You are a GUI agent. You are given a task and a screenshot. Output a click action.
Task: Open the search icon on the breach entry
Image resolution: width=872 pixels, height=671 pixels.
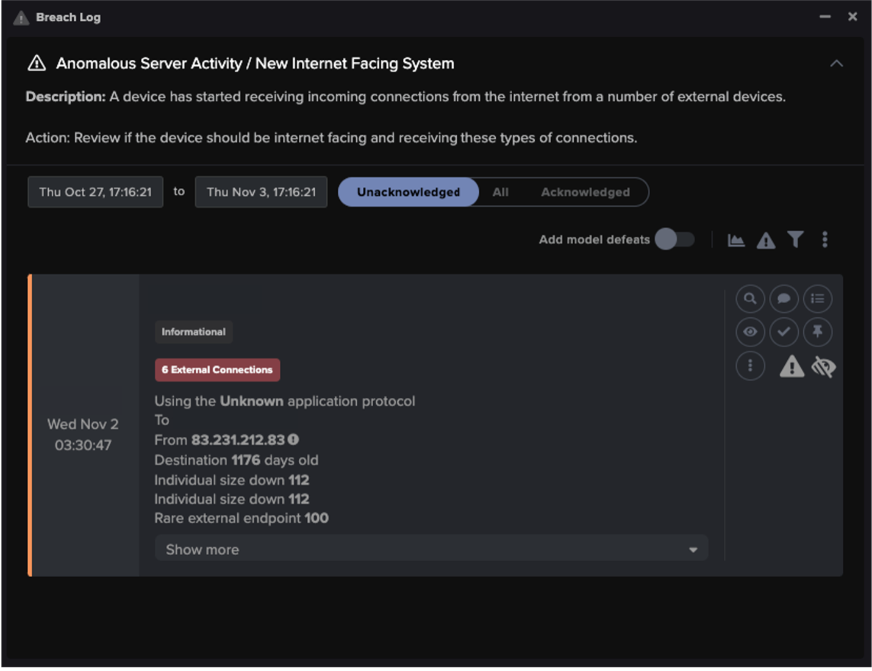(750, 299)
